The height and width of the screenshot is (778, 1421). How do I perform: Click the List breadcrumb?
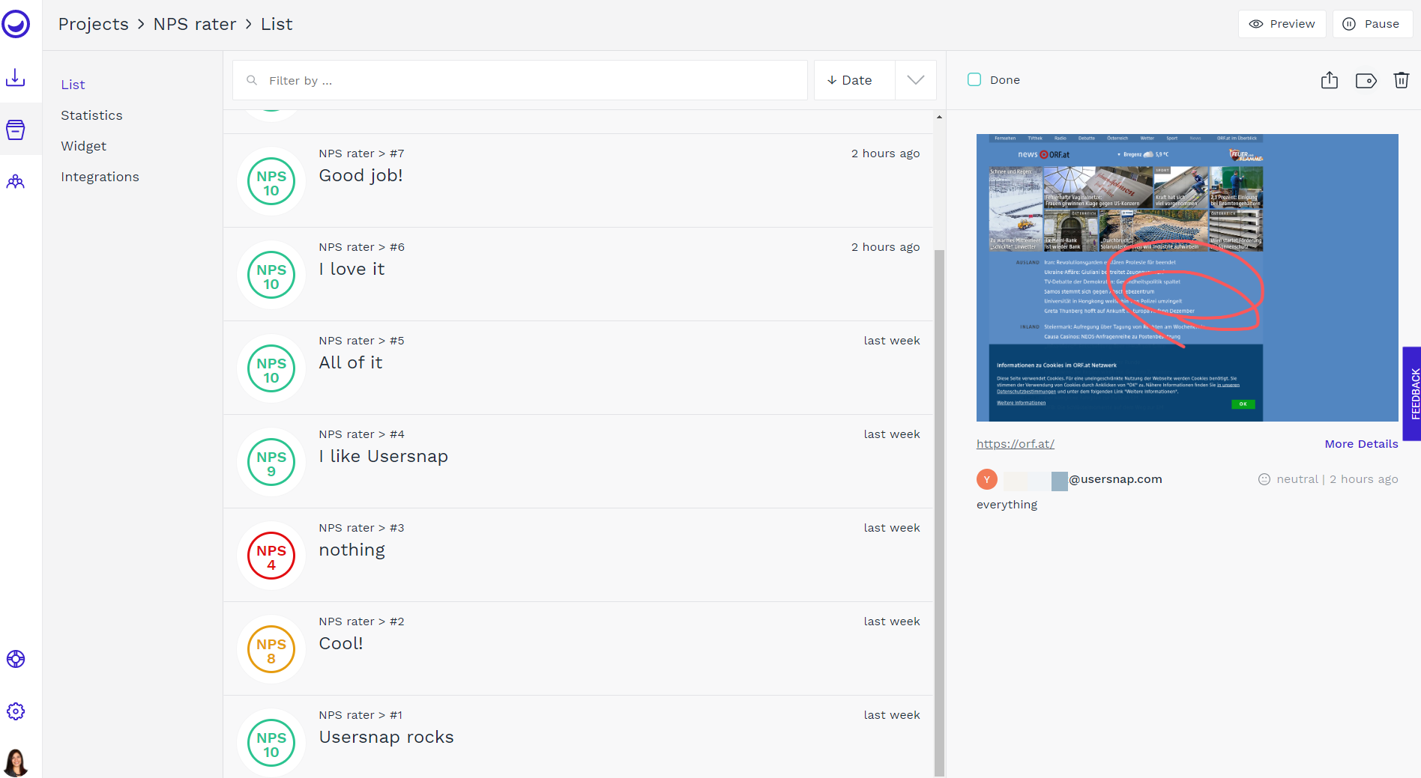click(277, 24)
